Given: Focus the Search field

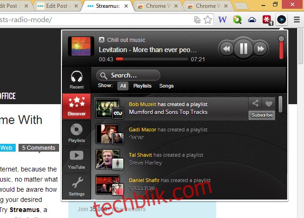Looking at the screenshot, I should pos(128,75).
